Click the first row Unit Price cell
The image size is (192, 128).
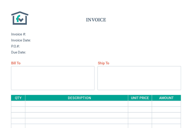point(140,104)
